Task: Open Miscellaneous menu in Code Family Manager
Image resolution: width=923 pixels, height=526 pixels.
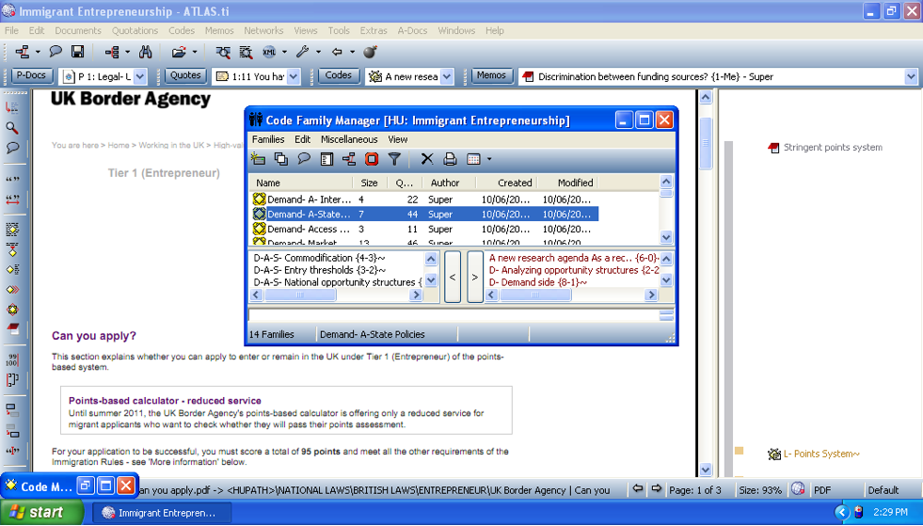Action: click(x=349, y=139)
